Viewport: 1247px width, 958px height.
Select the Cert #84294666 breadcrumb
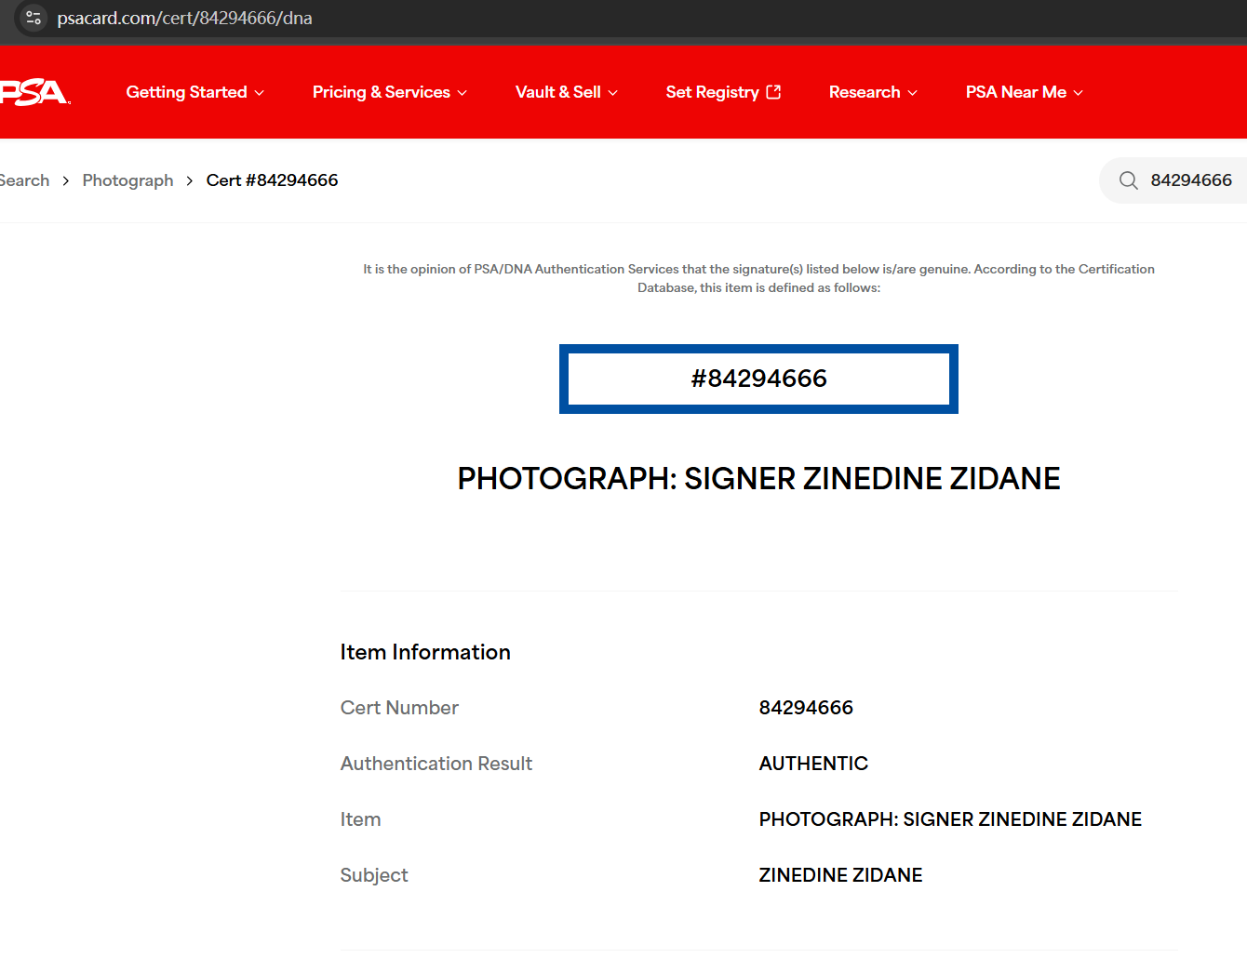point(272,180)
